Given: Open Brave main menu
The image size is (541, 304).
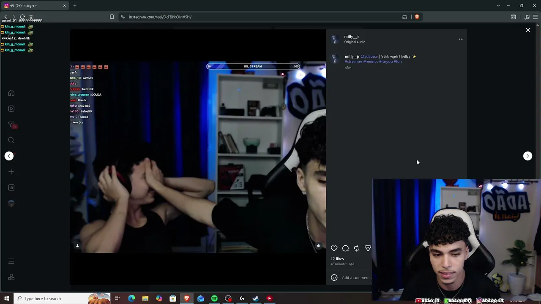Looking at the screenshot, I should tap(536, 17).
